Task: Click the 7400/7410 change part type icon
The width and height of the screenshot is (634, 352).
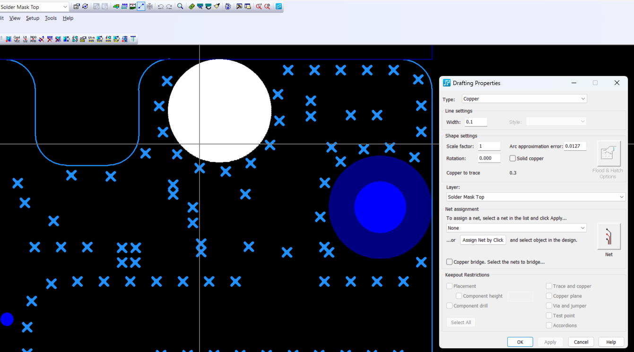Action: tap(33, 39)
